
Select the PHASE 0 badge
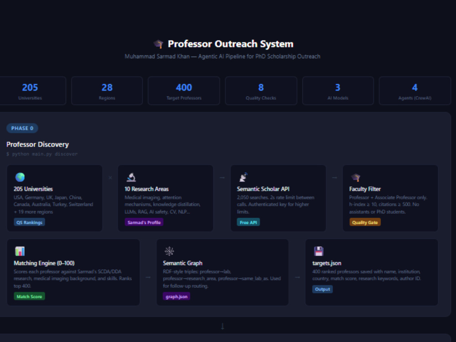click(x=22, y=128)
